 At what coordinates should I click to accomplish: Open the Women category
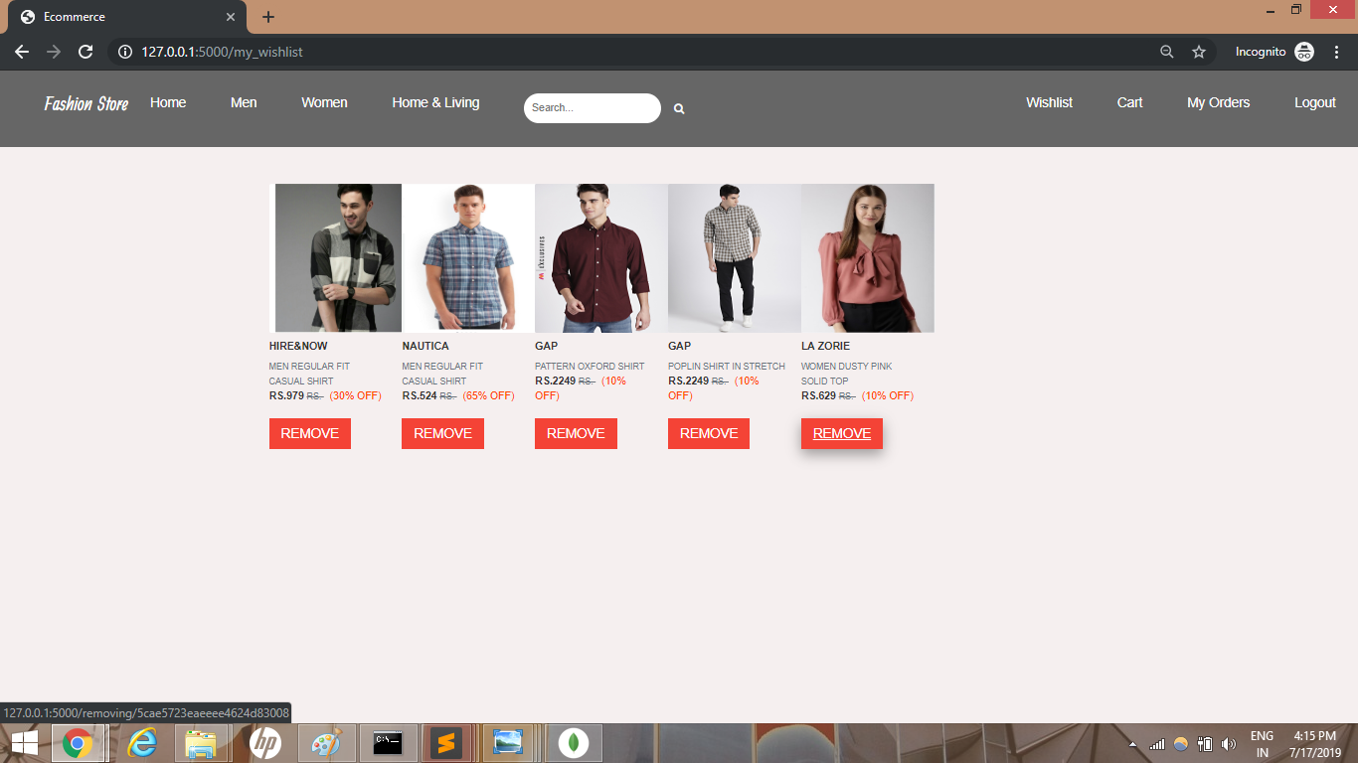click(324, 102)
